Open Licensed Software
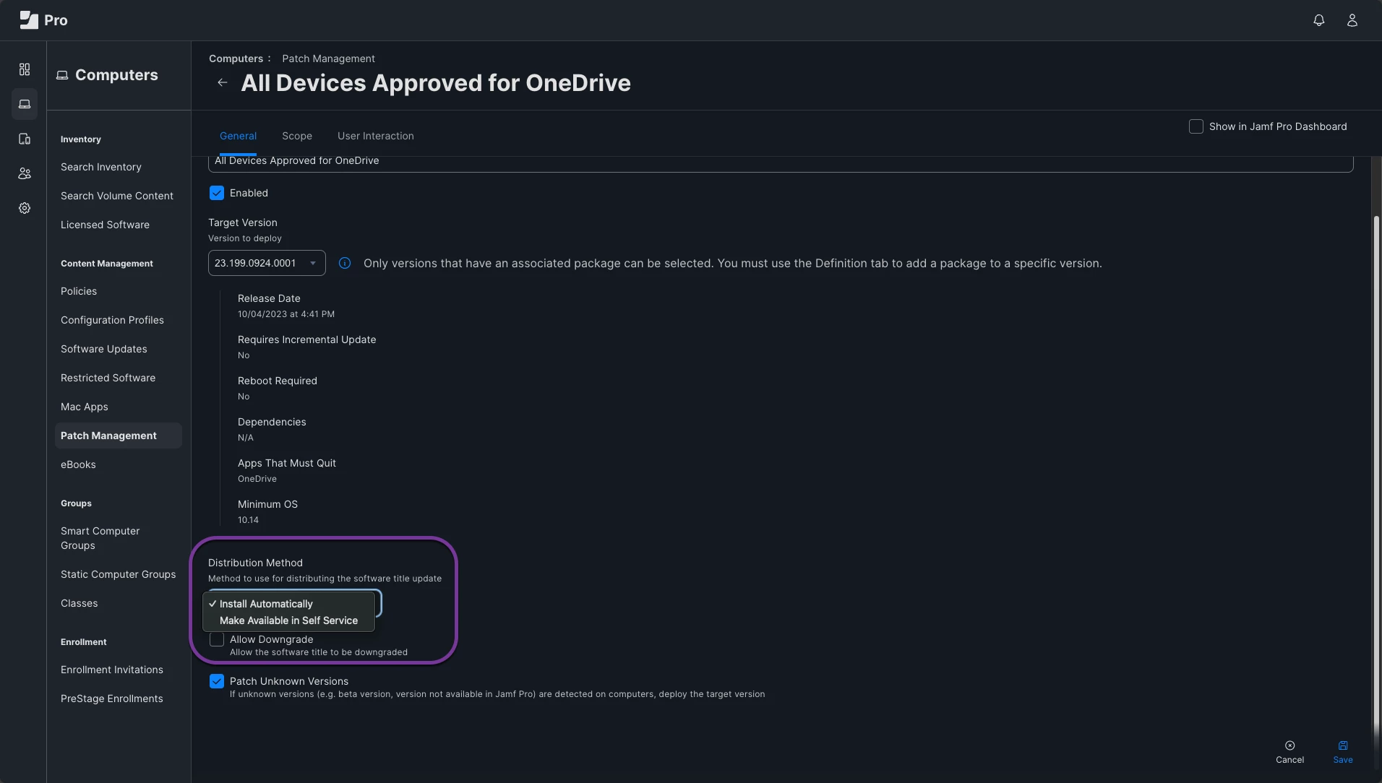This screenshot has height=783, width=1382. point(105,225)
